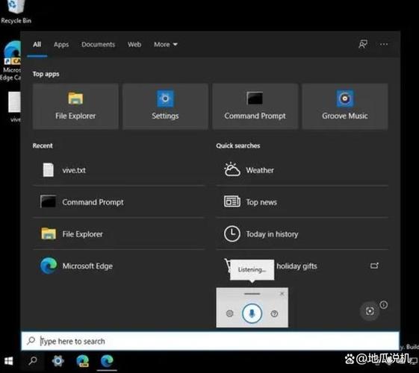
Task: Select the Recycle Bin desktop icon
Action: coord(16,12)
